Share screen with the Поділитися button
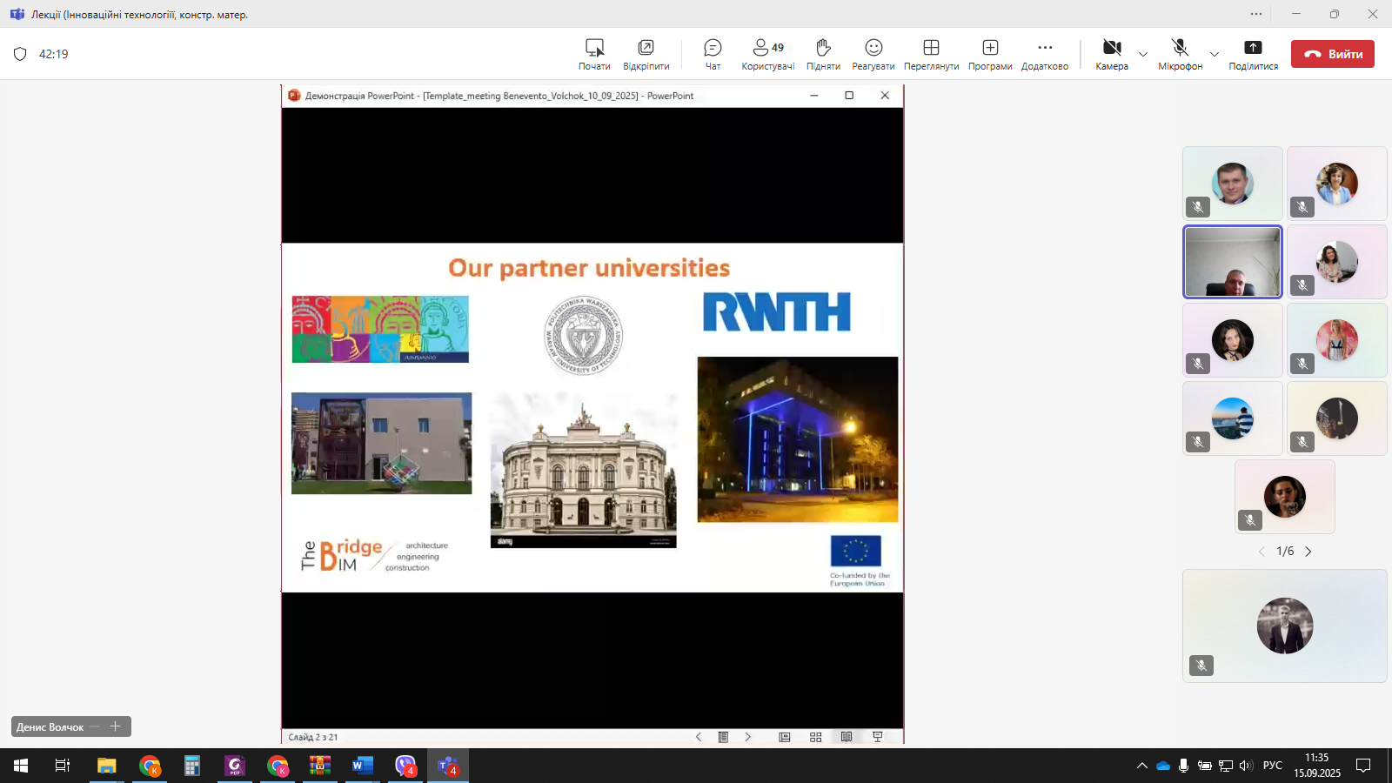This screenshot has height=783, width=1392. pos(1253,54)
